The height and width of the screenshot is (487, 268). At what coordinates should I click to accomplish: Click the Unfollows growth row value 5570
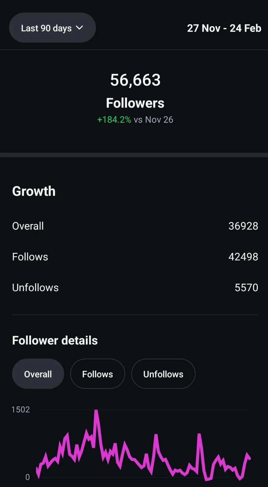pos(246,288)
